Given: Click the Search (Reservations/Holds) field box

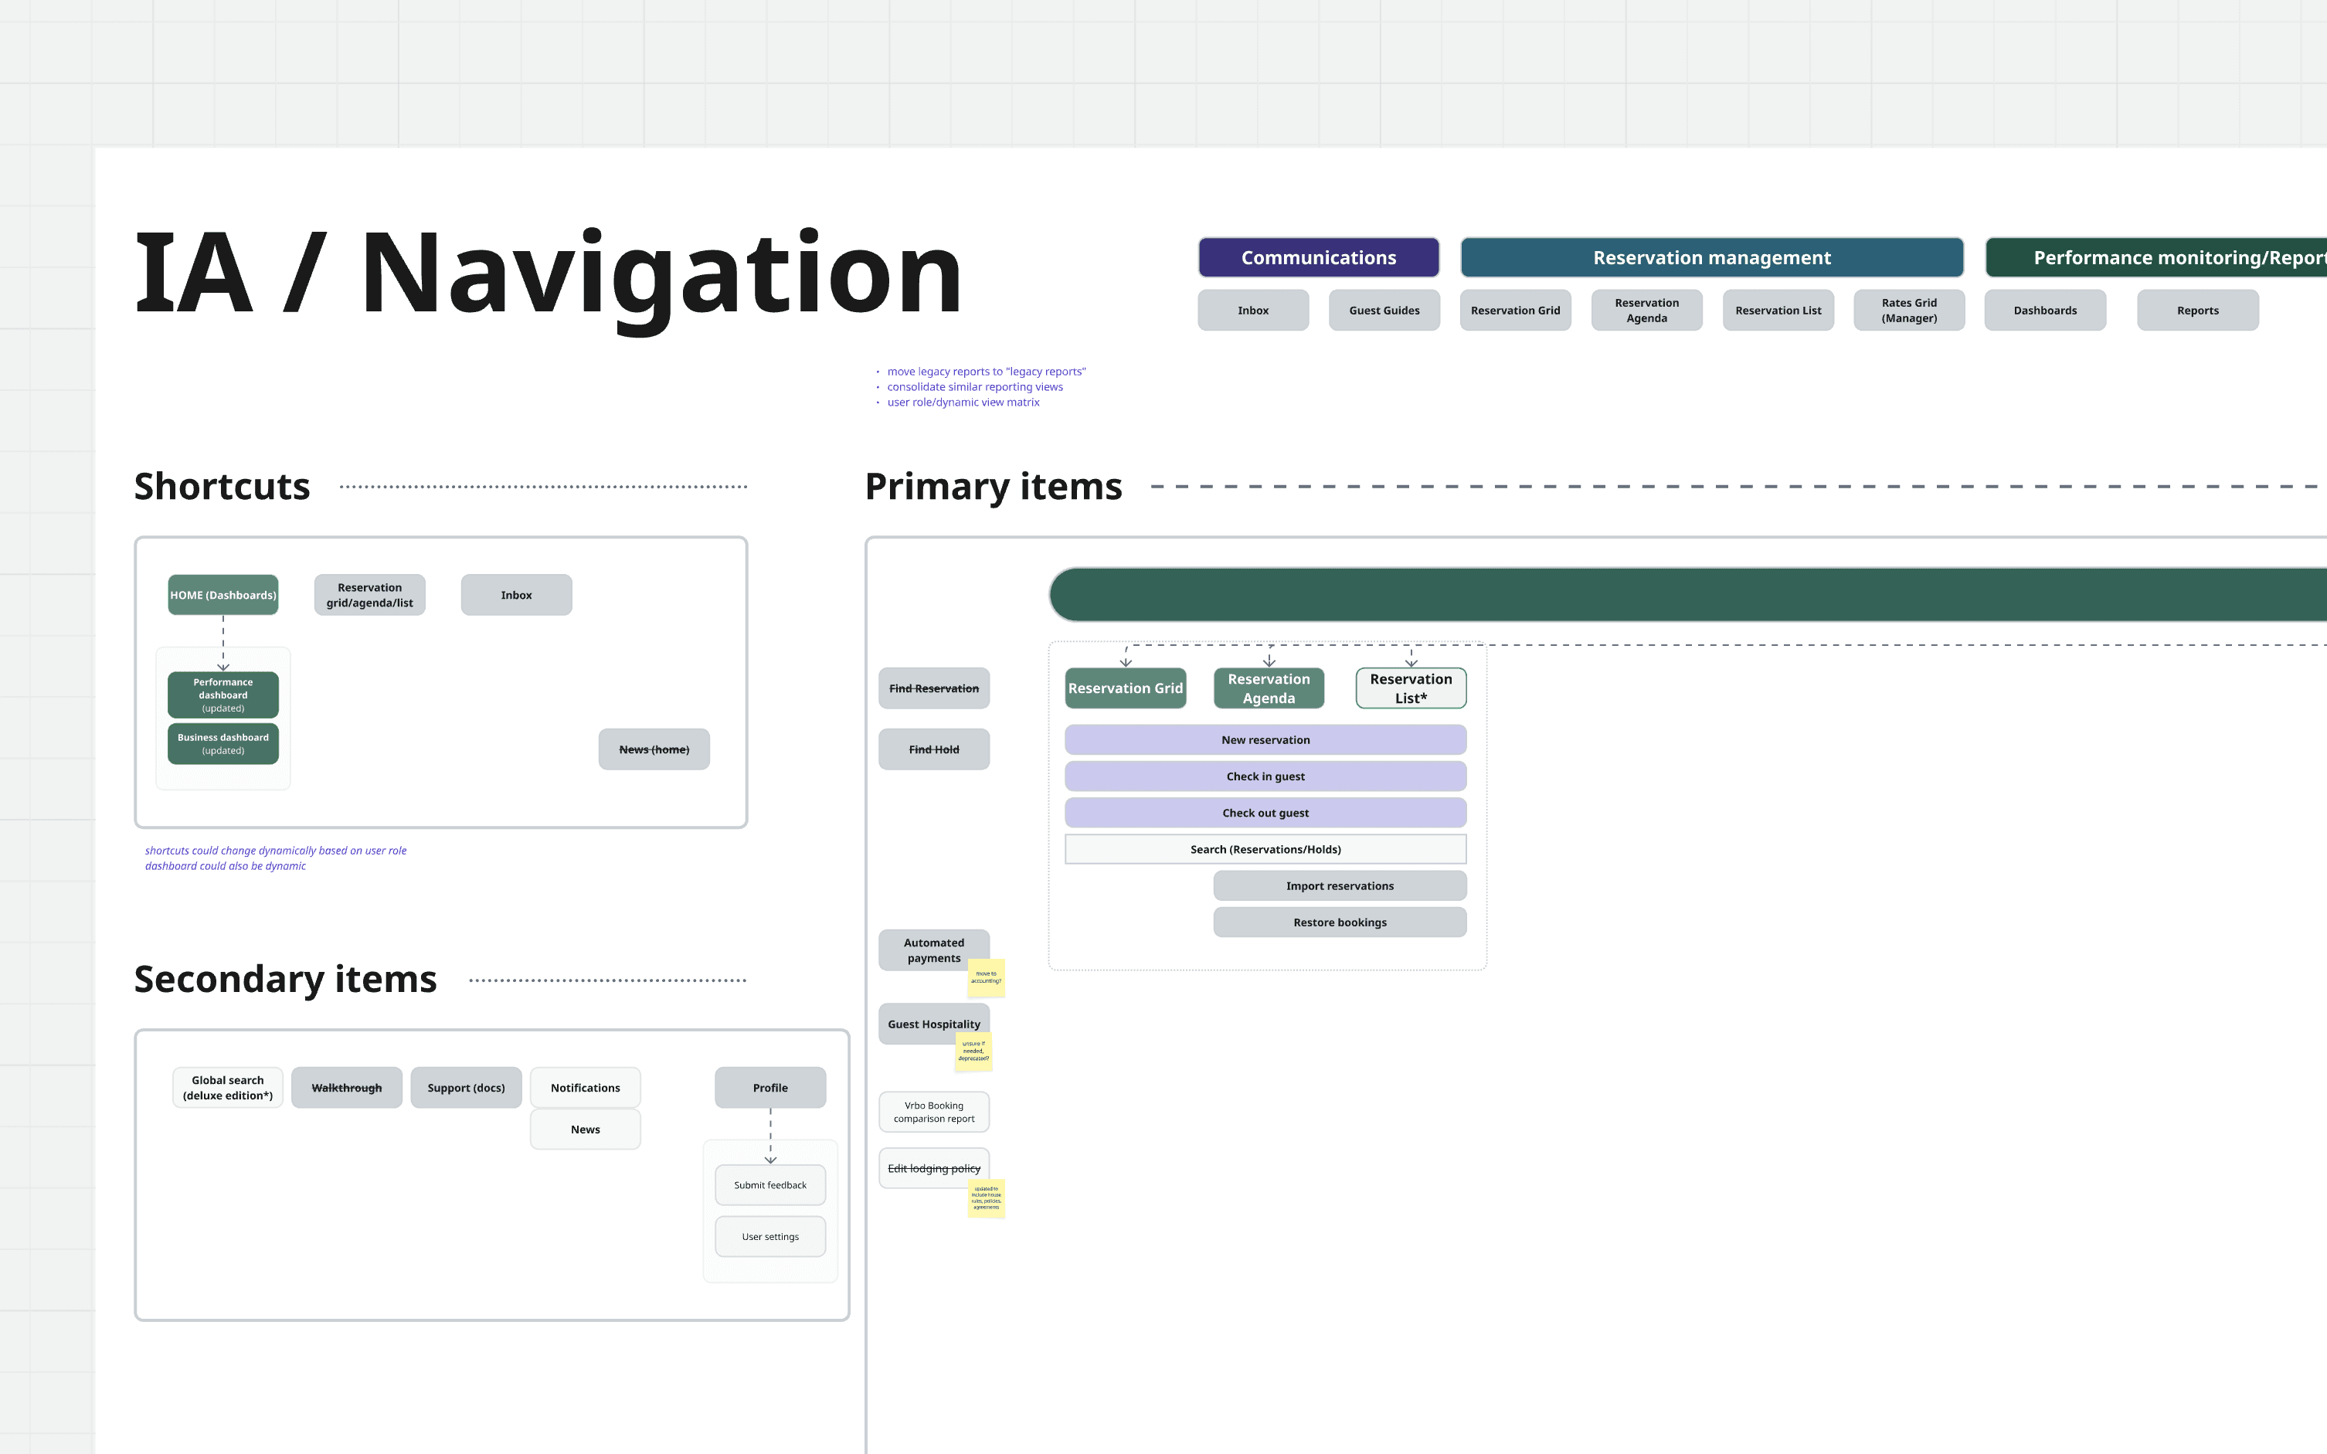Looking at the screenshot, I should (1265, 849).
